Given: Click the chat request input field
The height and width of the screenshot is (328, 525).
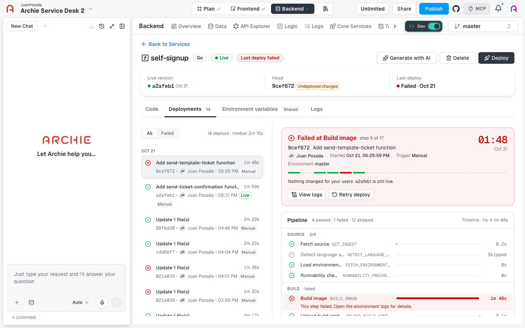Looking at the screenshot, I should coord(67,278).
